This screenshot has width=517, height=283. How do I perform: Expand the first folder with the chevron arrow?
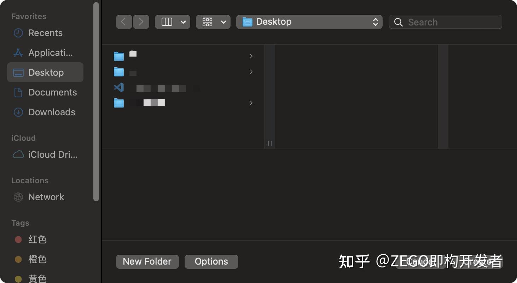point(251,56)
